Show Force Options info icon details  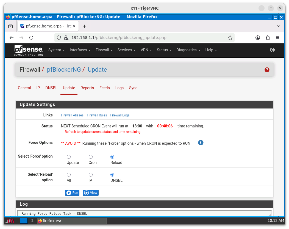click(x=201, y=143)
